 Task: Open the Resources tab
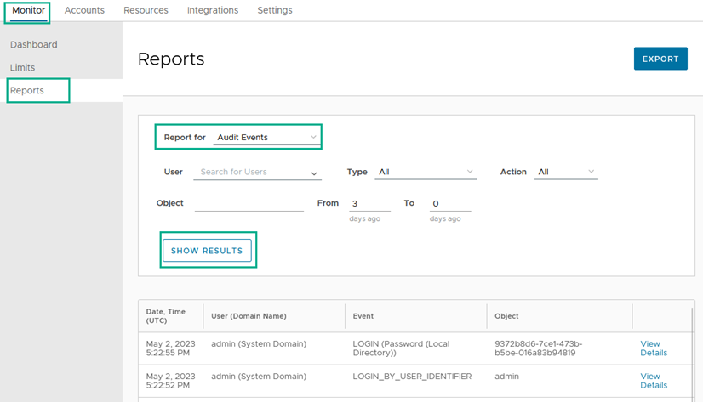click(x=146, y=10)
